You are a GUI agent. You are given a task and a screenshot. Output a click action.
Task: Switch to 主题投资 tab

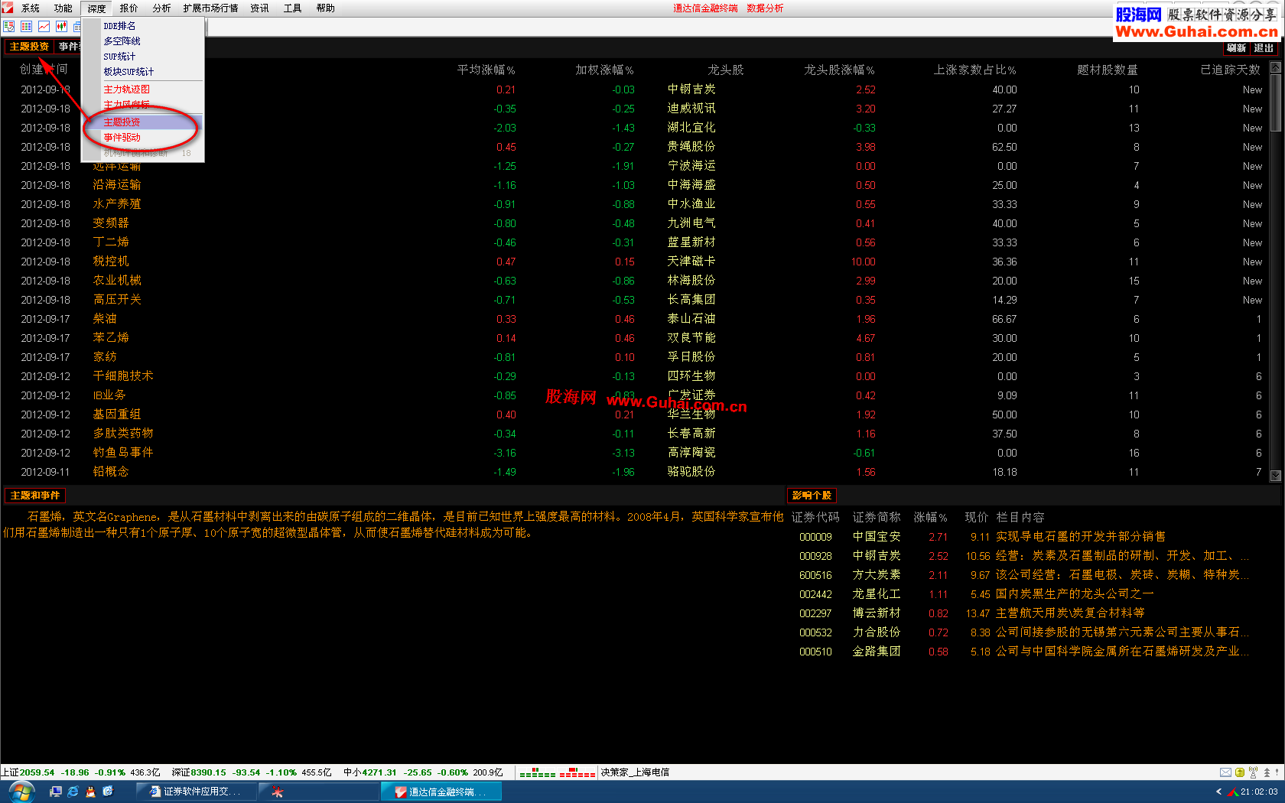click(29, 47)
